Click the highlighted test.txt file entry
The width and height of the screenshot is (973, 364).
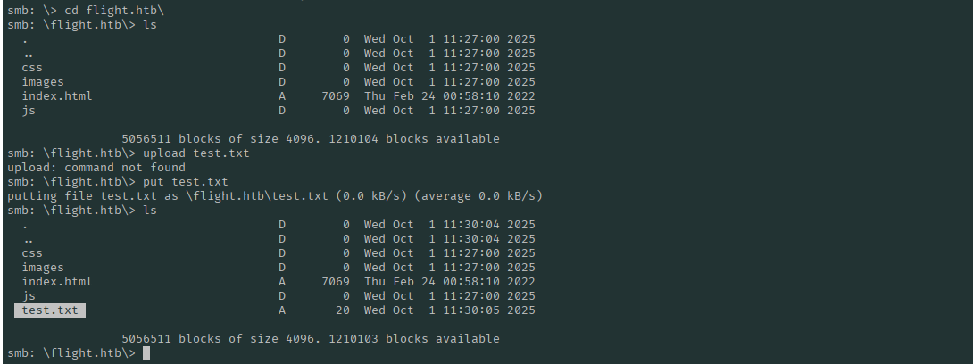(50, 310)
